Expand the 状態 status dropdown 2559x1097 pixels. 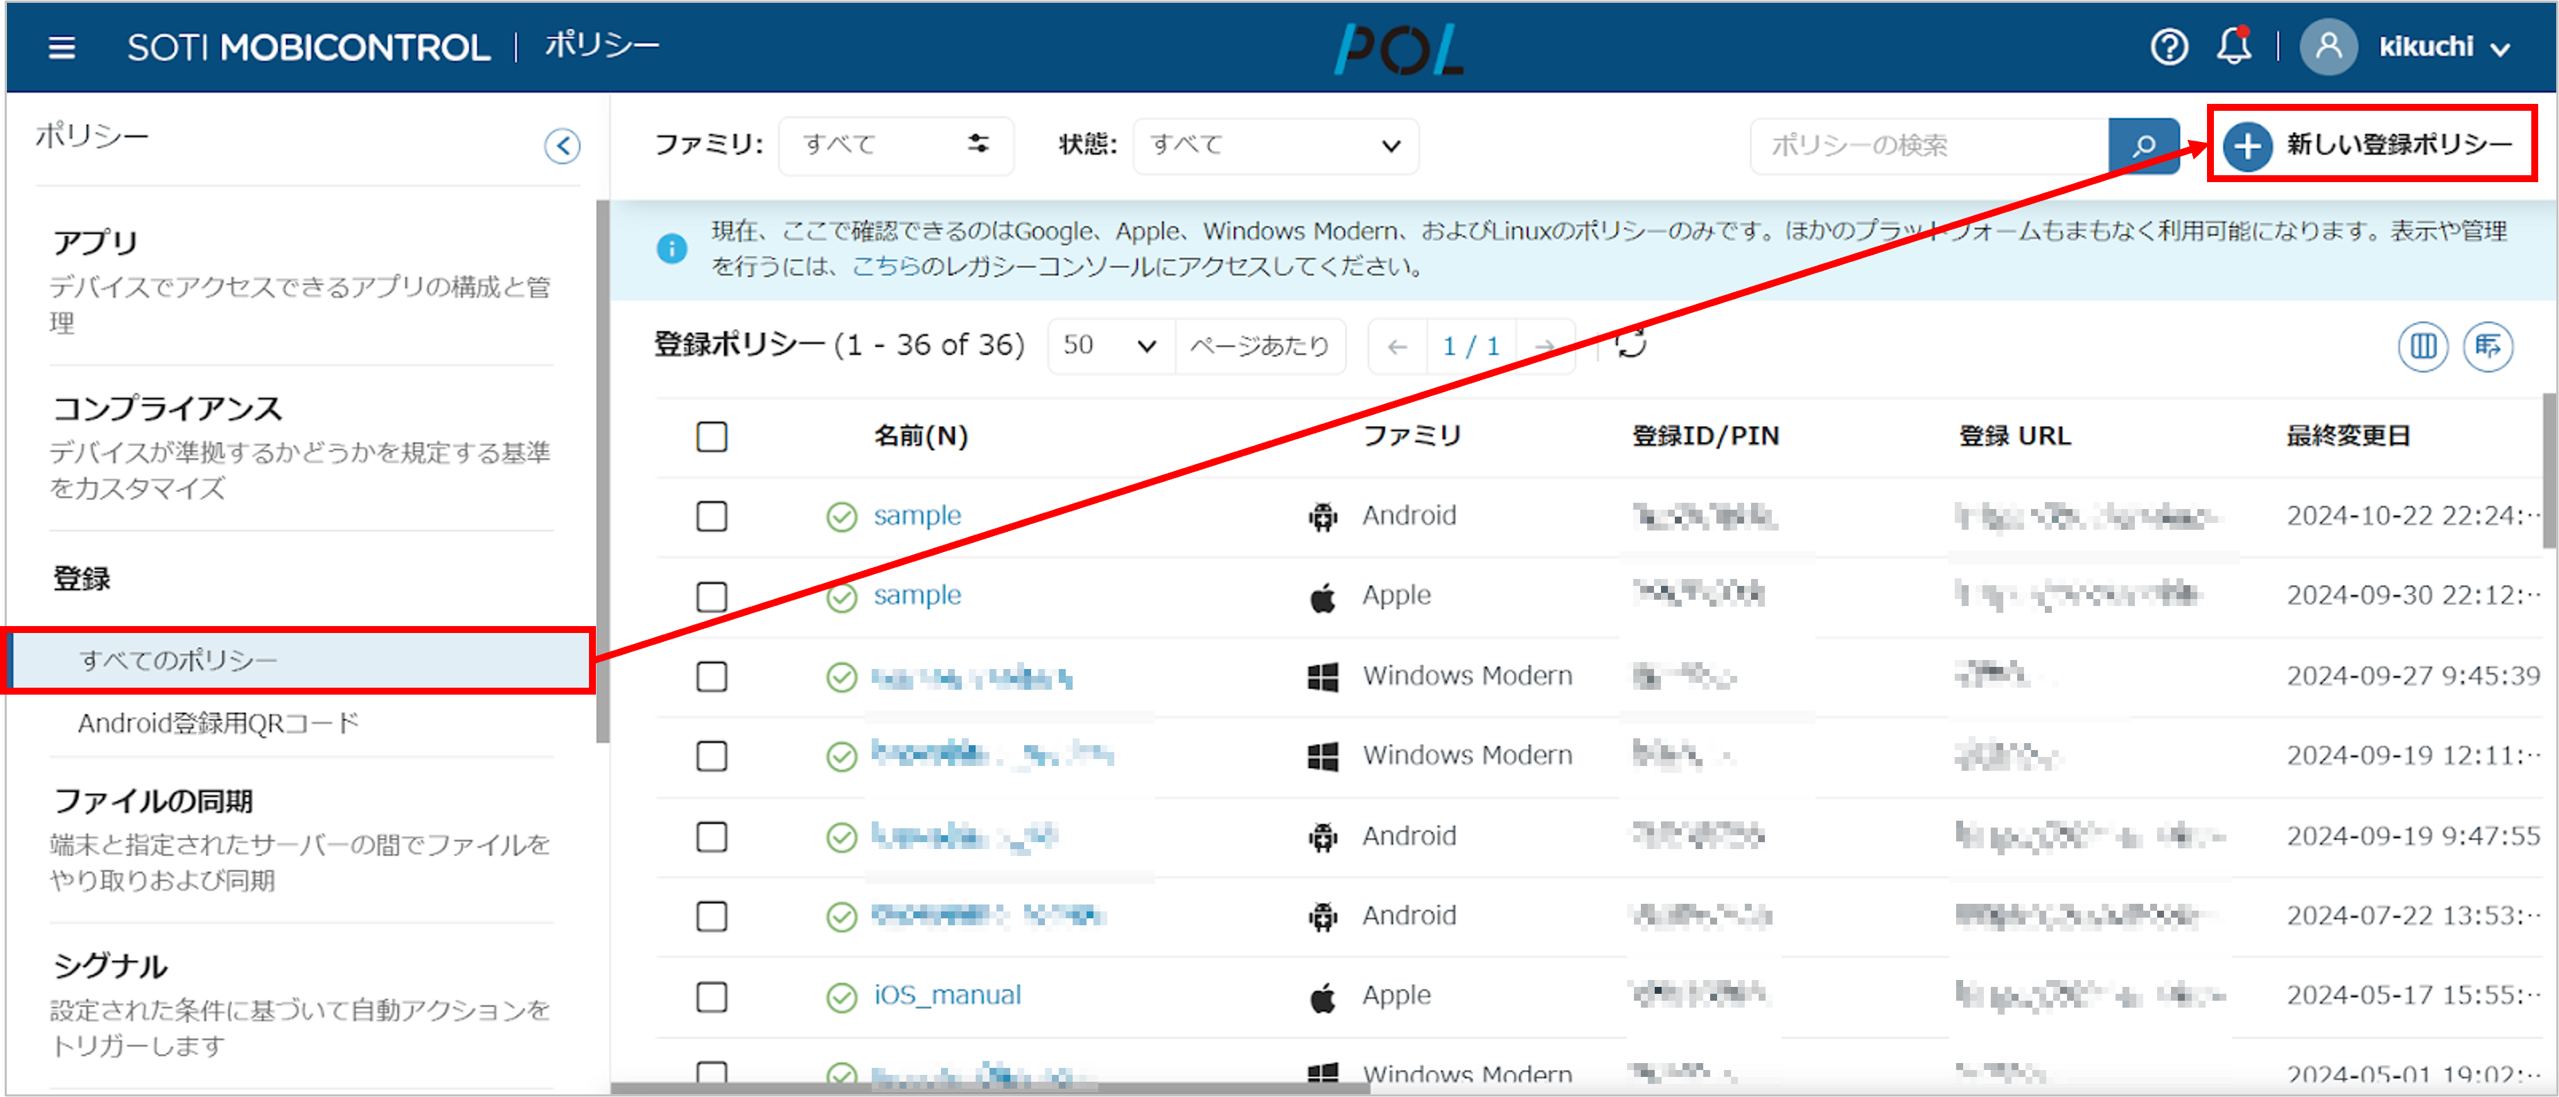[1274, 146]
